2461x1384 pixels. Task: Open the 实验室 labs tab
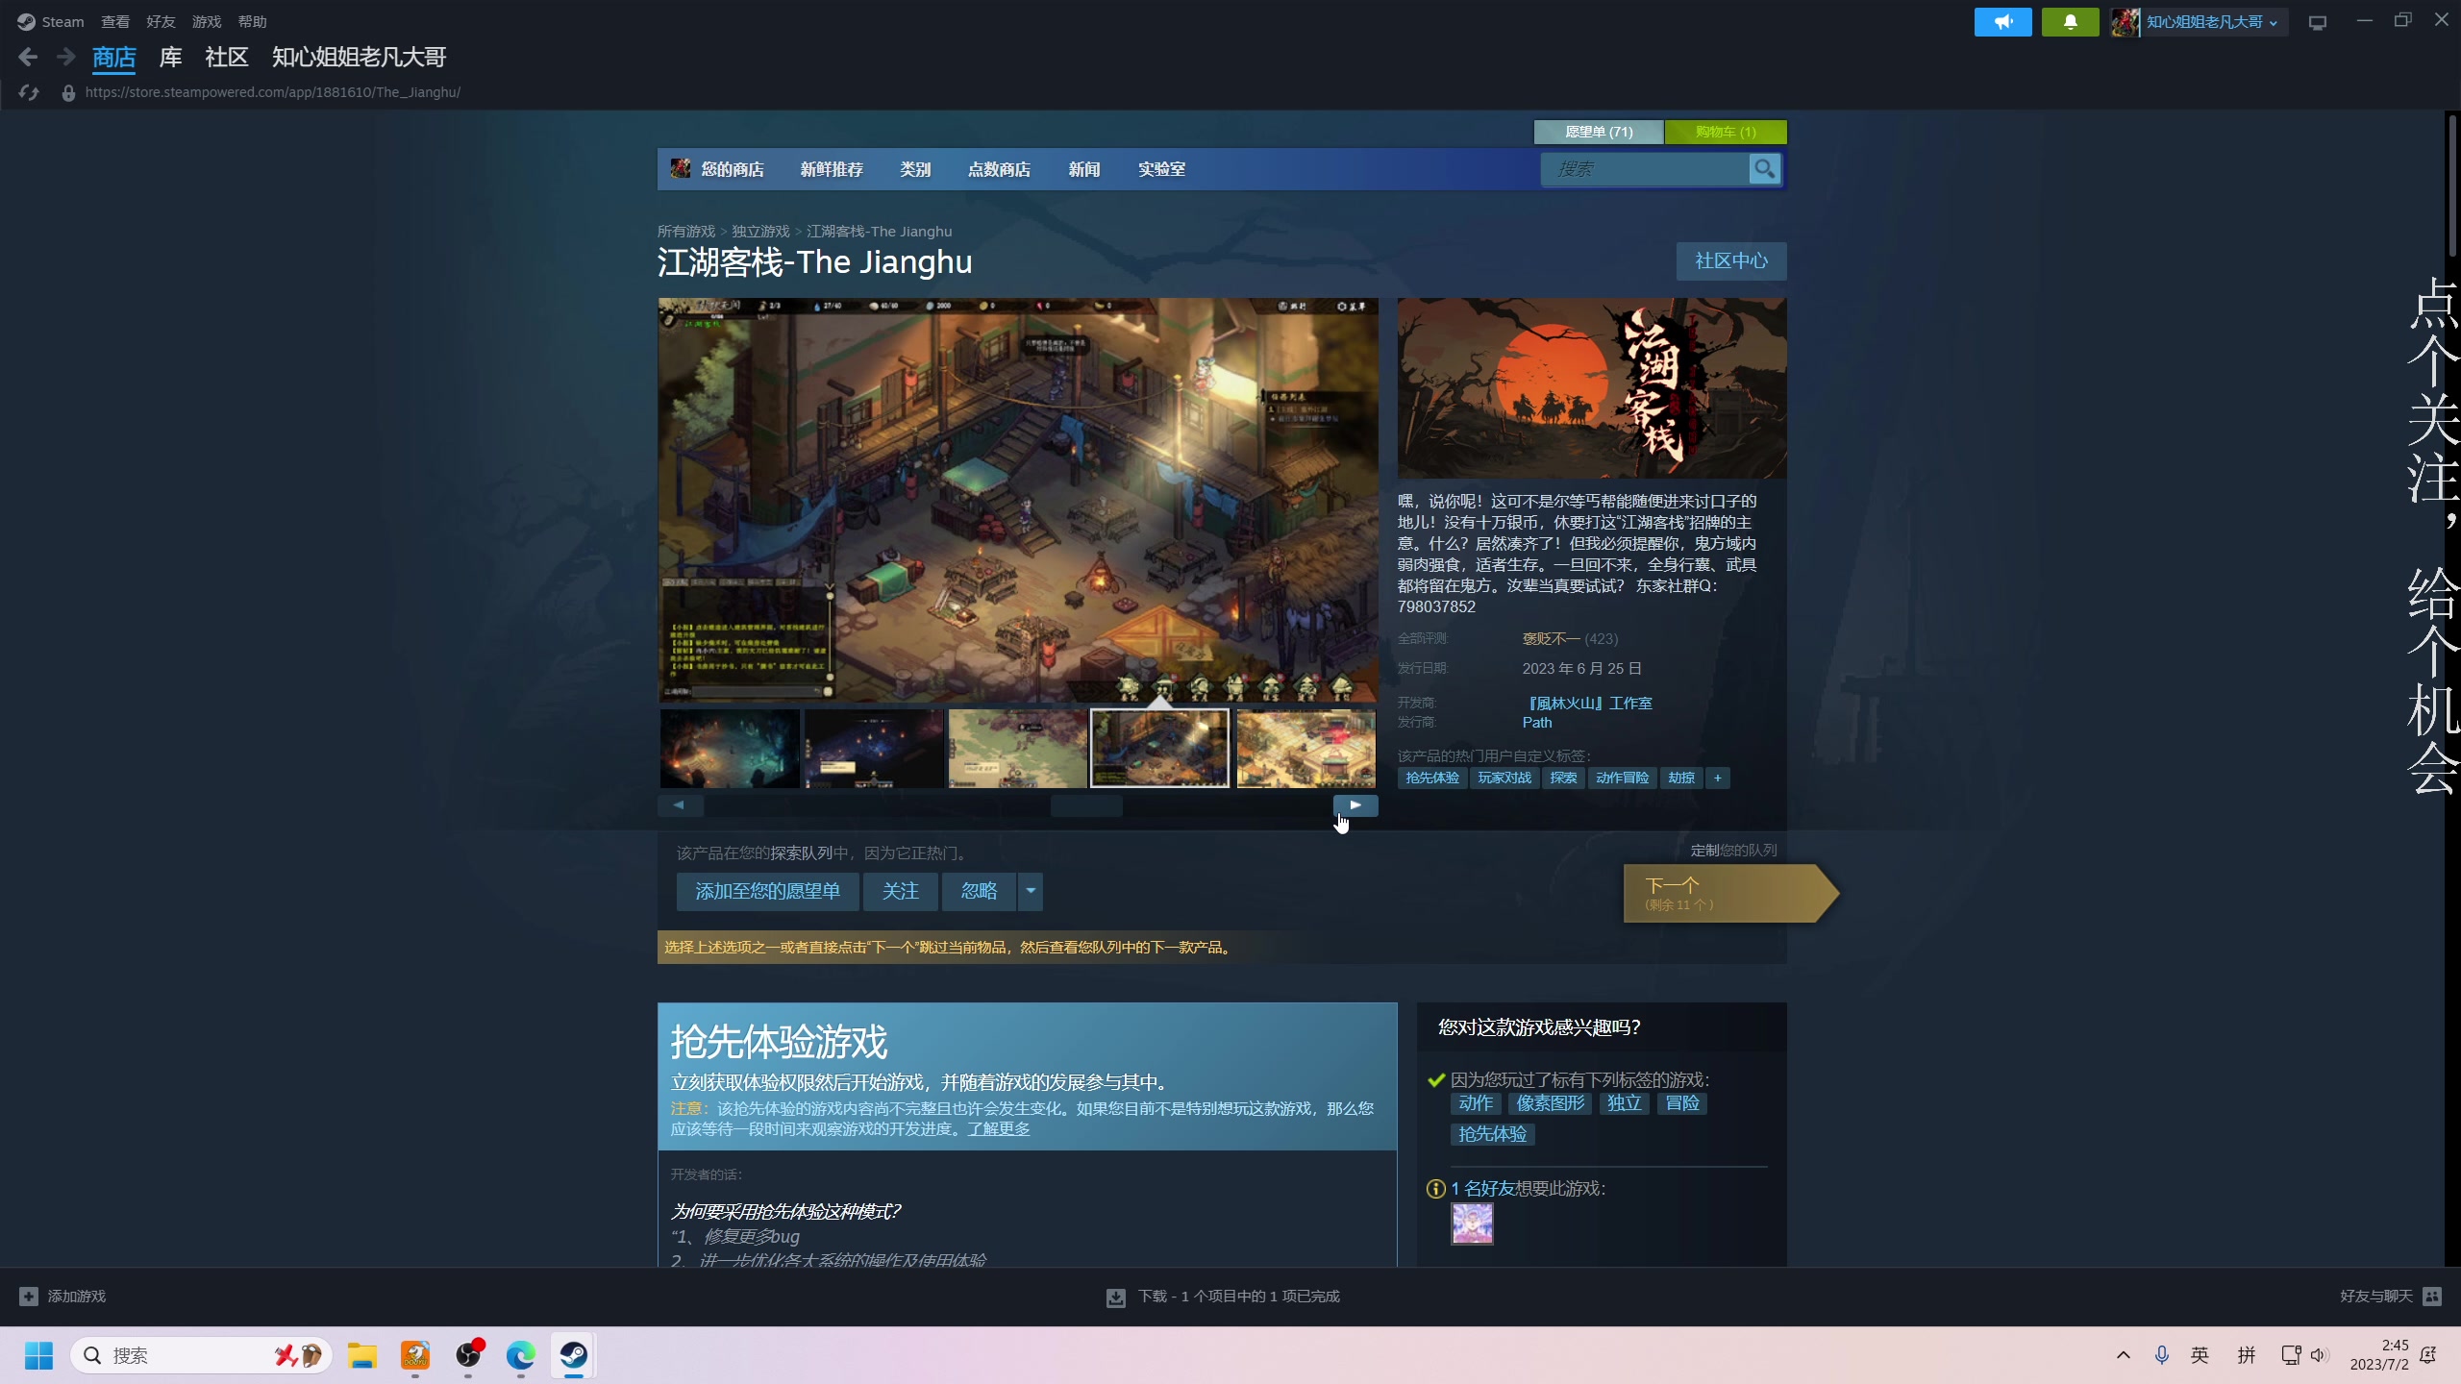pyautogui.click(x=1161, y=169)
